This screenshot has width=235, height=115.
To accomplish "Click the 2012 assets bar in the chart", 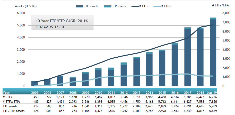I will tap(124, 74).
